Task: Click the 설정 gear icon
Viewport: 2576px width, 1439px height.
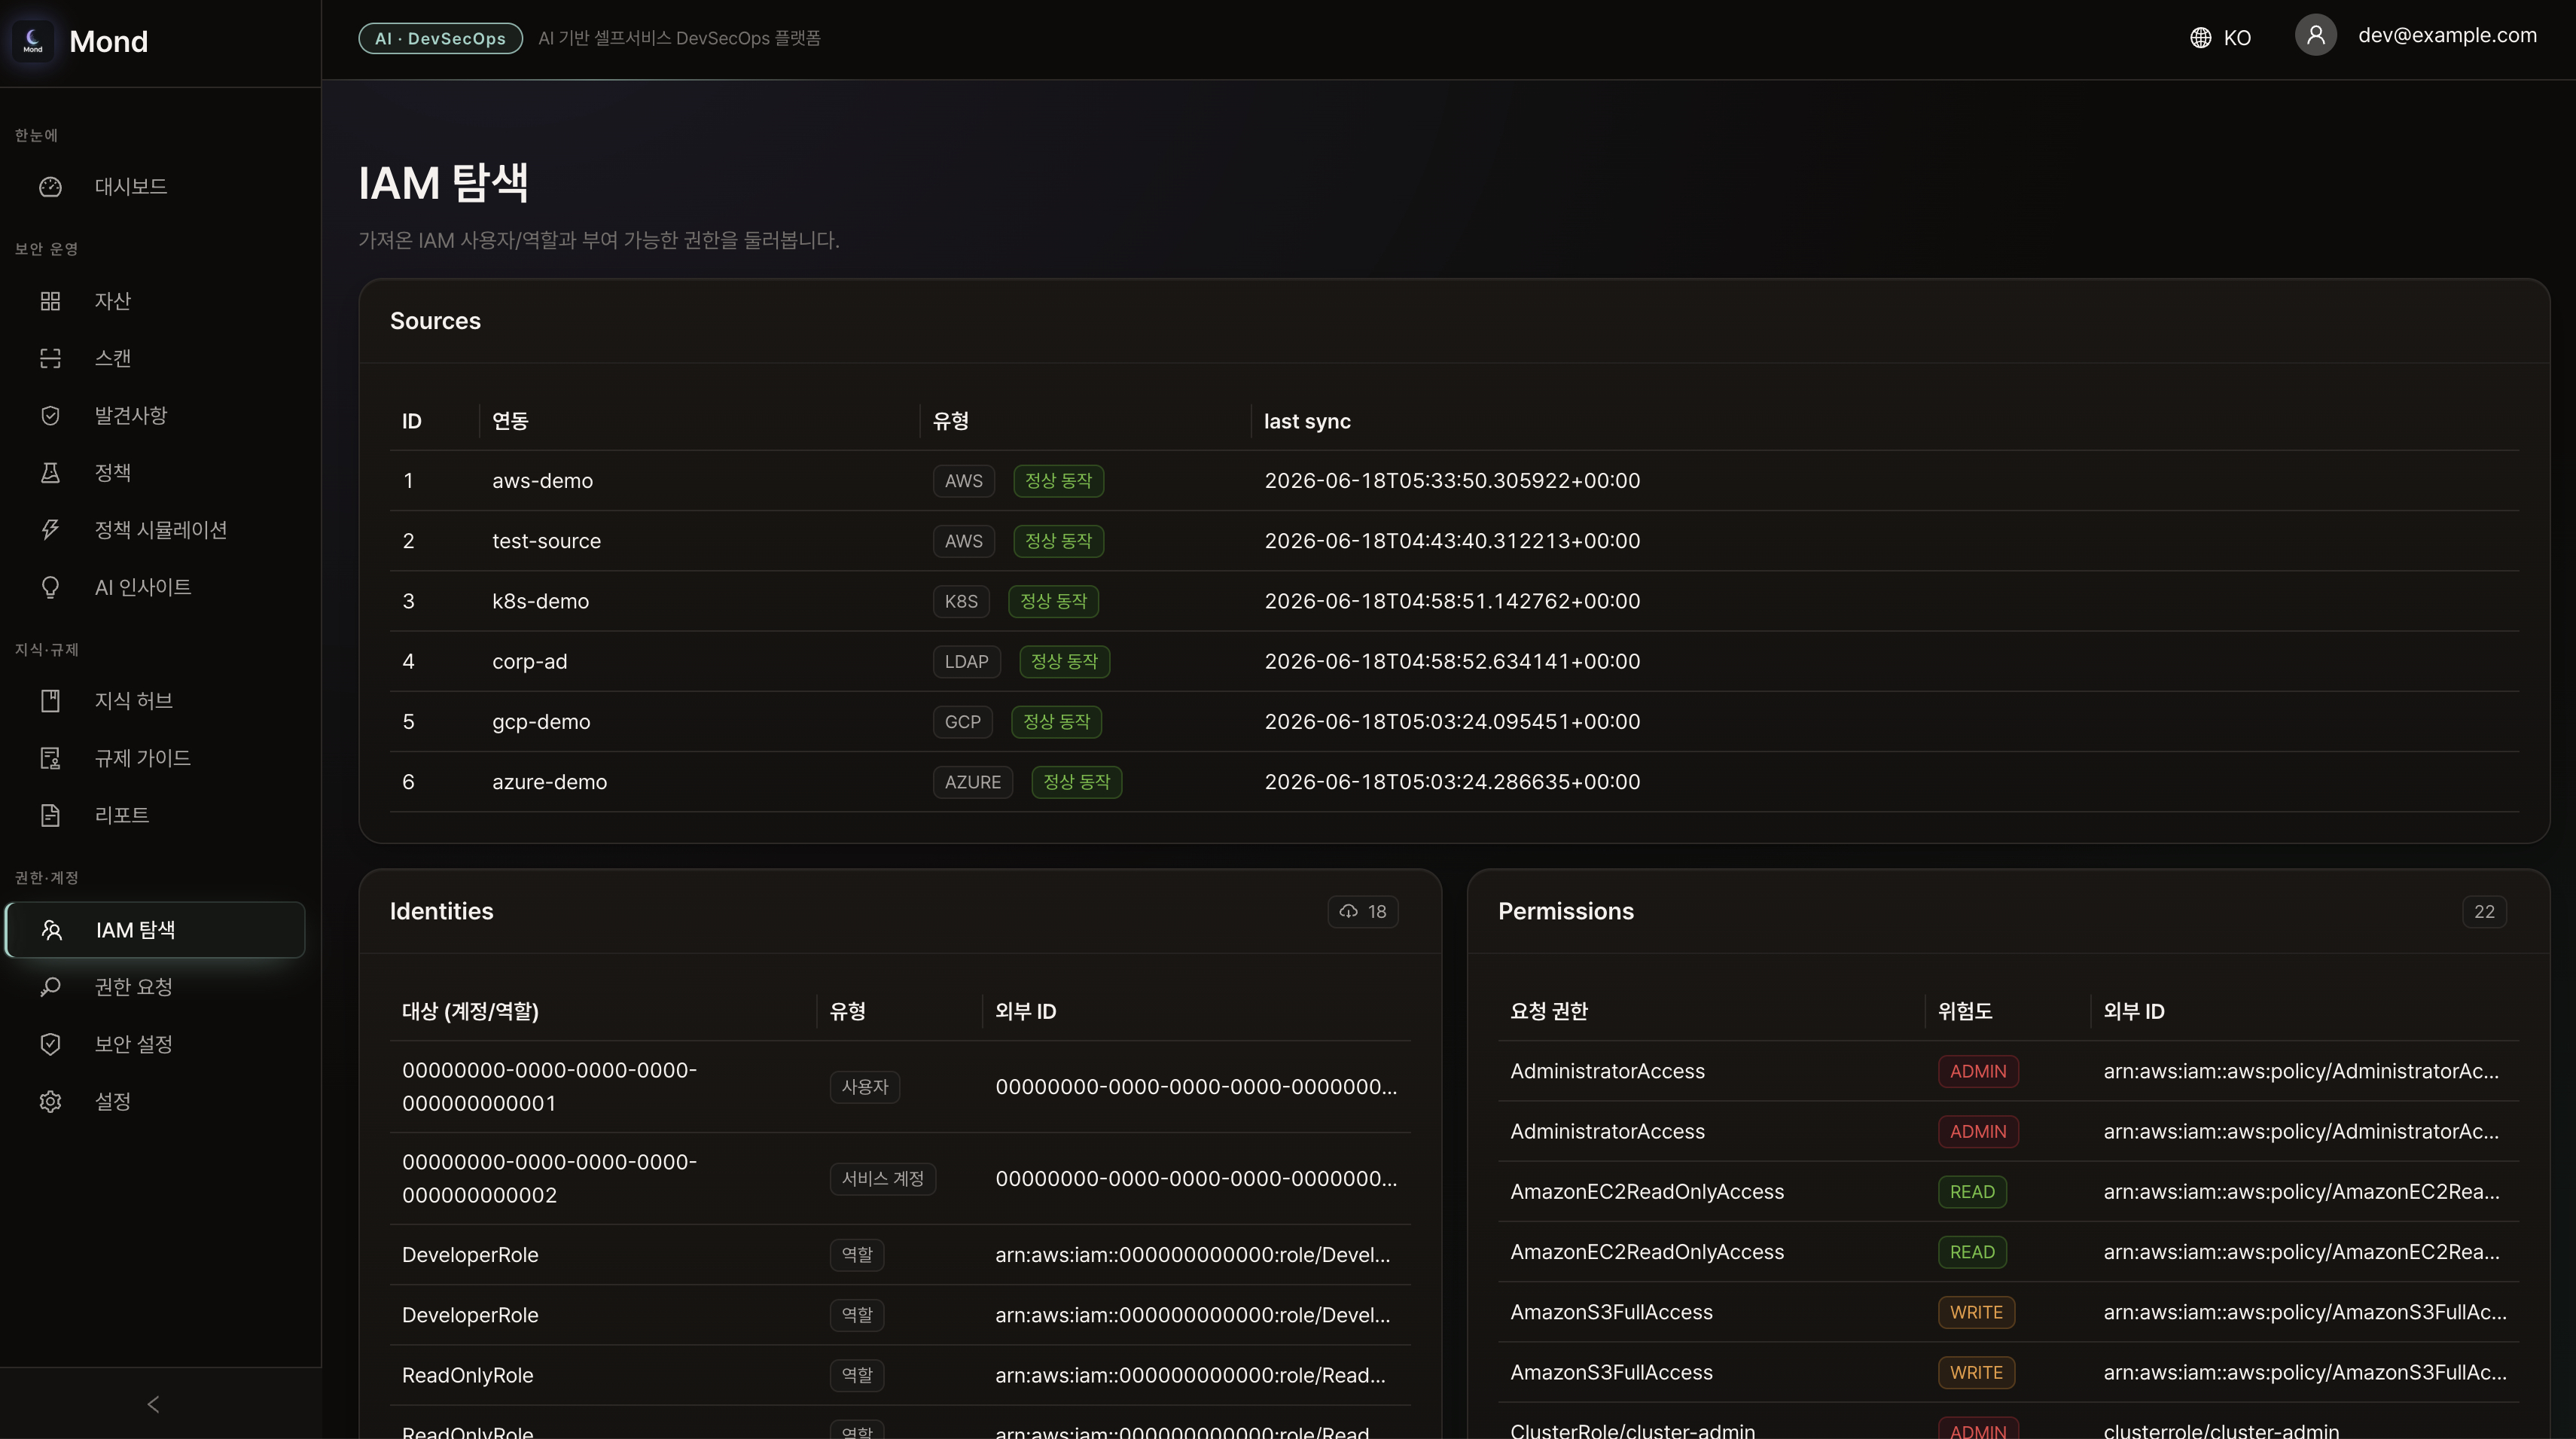Action: [x=50, y=1101]
